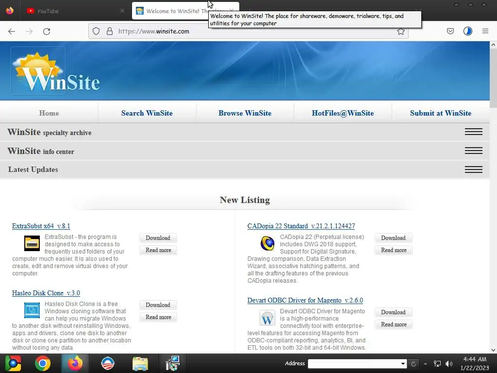Image resolution: width=497 pixels, height=373 pixels.
Task: Click the installer computer-and-disc taskbar icon
Action: point(173,363)
